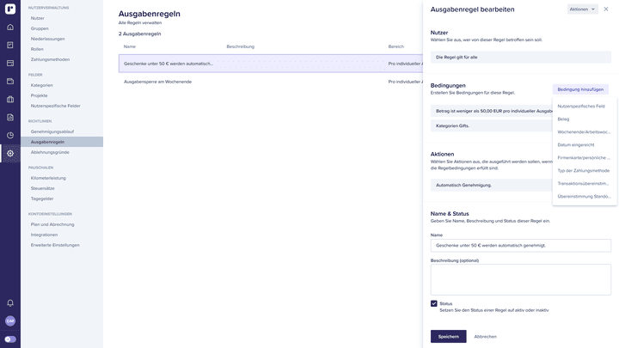The height and width of the screenshot is (348, 619).
Task: Click the Beschreibung column header
Action: tap(241, 46)
